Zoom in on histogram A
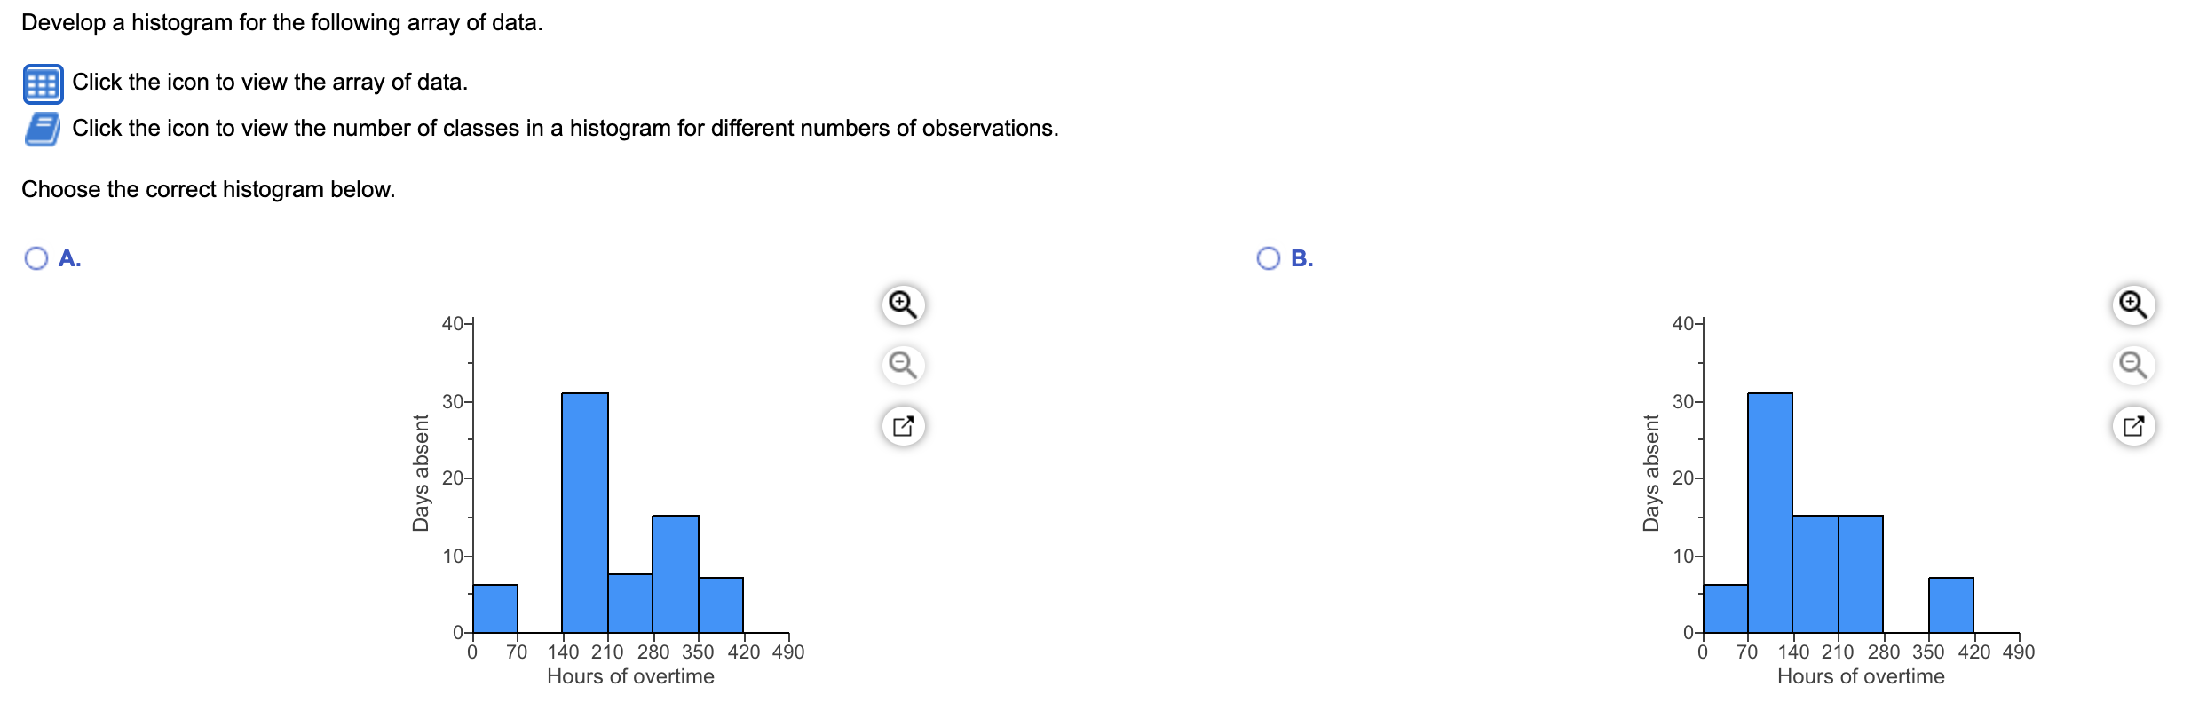Image resolution: width=2191 pixels, height=703 pixels. (x=904, y=304)
